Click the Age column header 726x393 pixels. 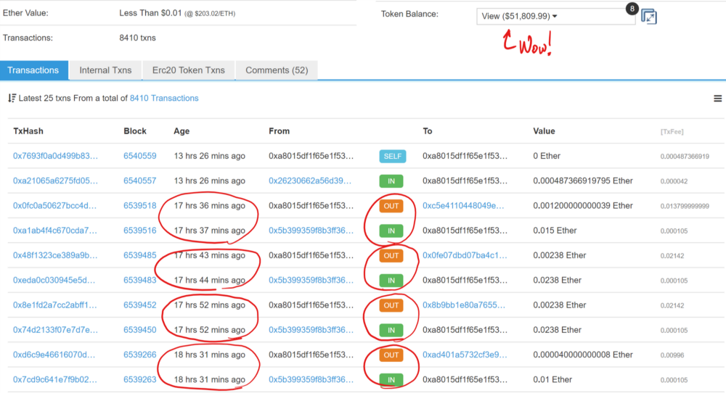point(181,131)
